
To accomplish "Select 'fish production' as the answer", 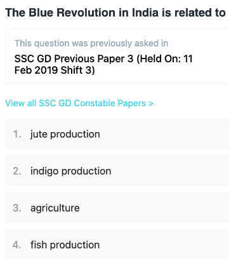I will tap(117, 245).
